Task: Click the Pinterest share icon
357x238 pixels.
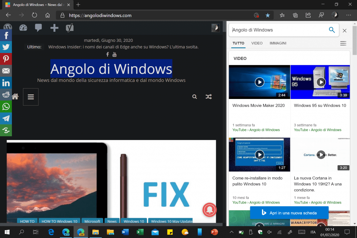Action: point(6,59)
